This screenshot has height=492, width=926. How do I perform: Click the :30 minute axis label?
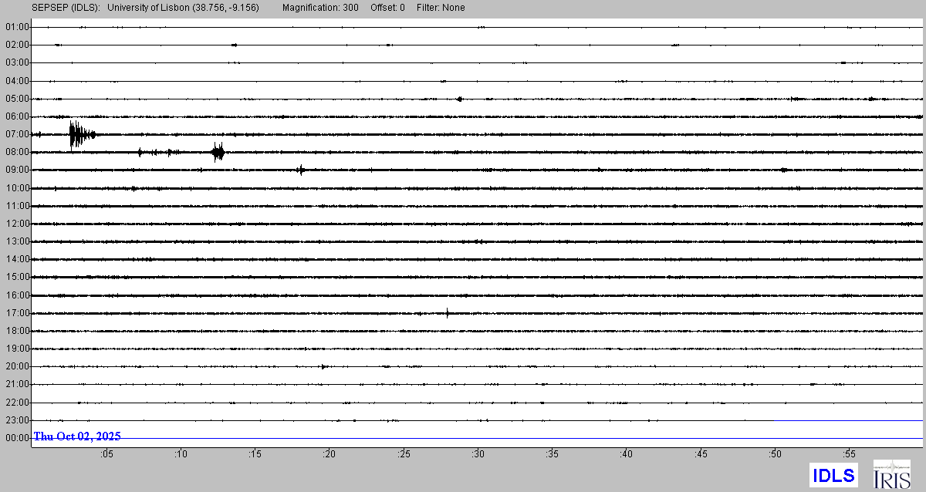tap(478, 453)
